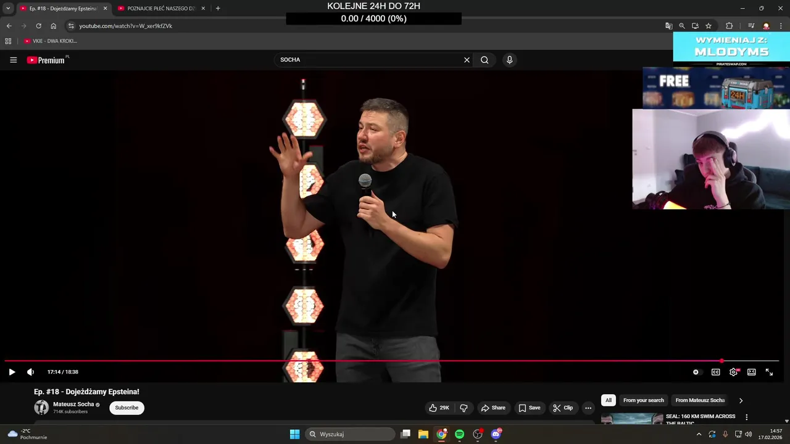Image resolution: width=790 pixels, height=444 pixels.
Task: Mute the video with speaker icon
Action: click(x=30, y=372)
